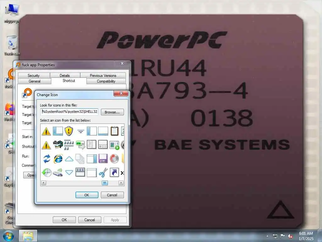Click Cancel in the Properties window
This screenshot has height=242, width=322.
90,220
